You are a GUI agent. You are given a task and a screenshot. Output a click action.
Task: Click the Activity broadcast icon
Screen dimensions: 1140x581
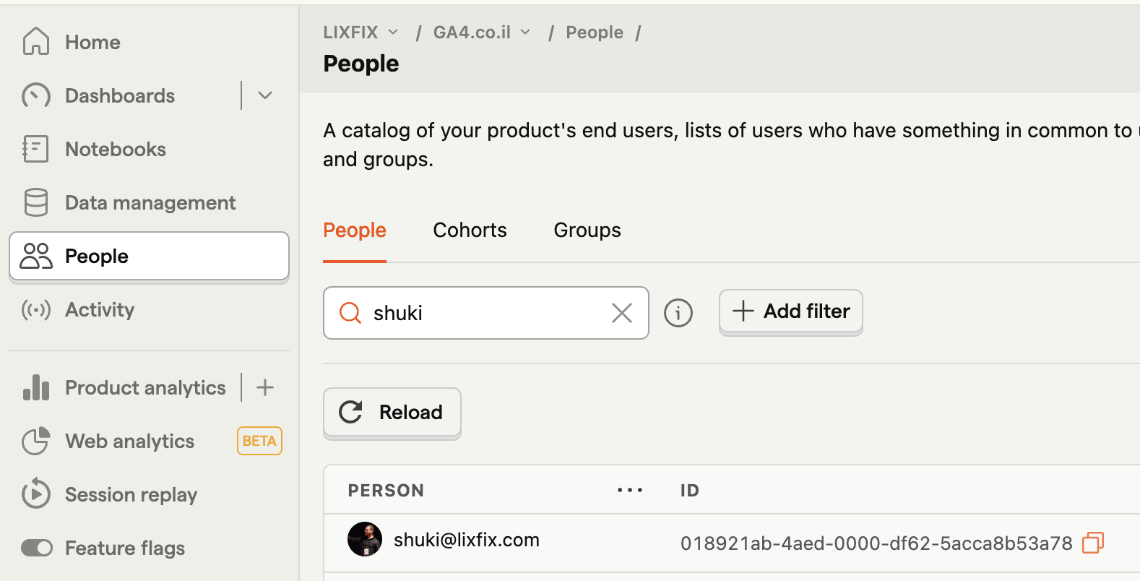pyautogui.click(x=35, y=309)
